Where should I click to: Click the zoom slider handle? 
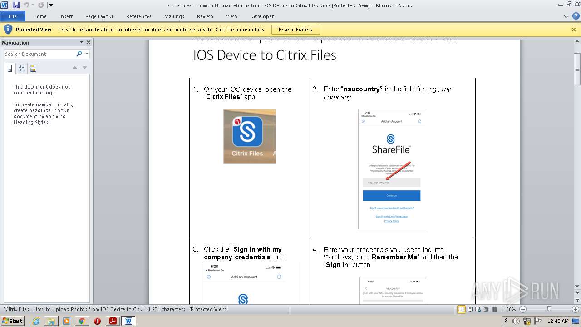[x=549, y=309]
